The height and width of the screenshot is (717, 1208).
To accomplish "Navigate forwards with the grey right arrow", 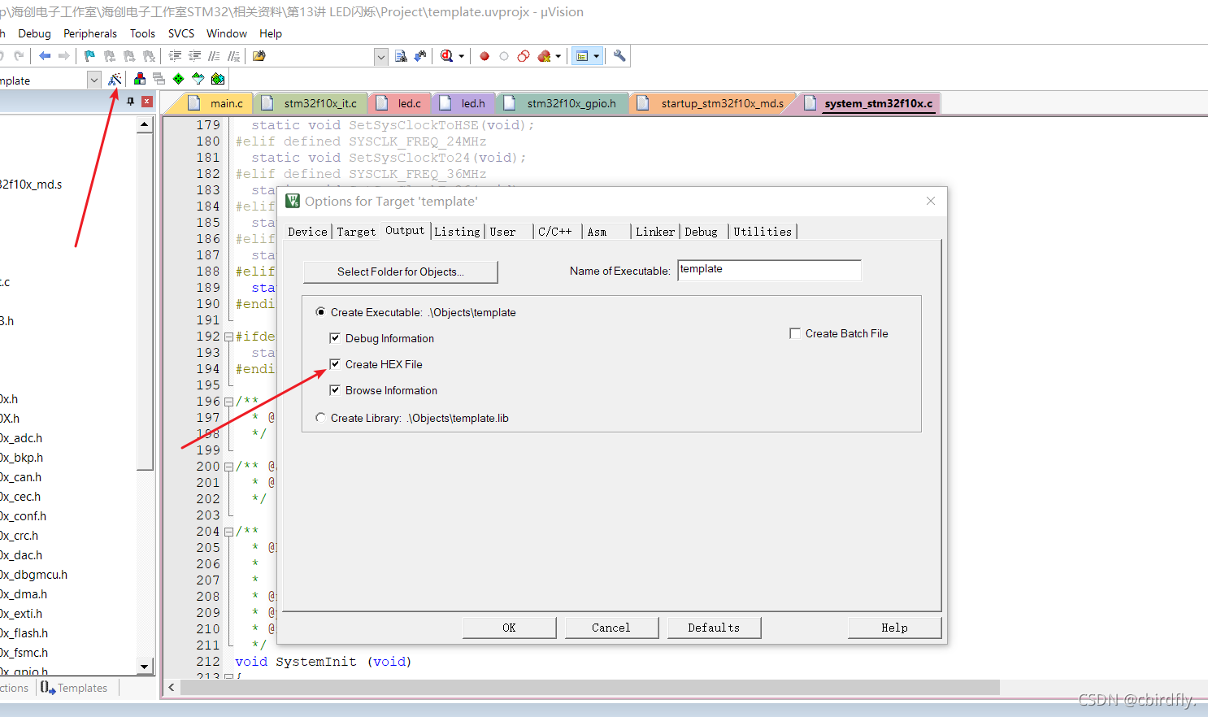I will coord(63,56).
